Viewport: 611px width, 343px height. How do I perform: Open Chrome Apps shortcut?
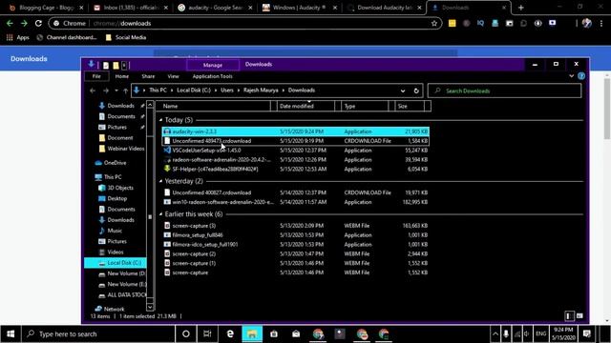[x=17, y=37]
